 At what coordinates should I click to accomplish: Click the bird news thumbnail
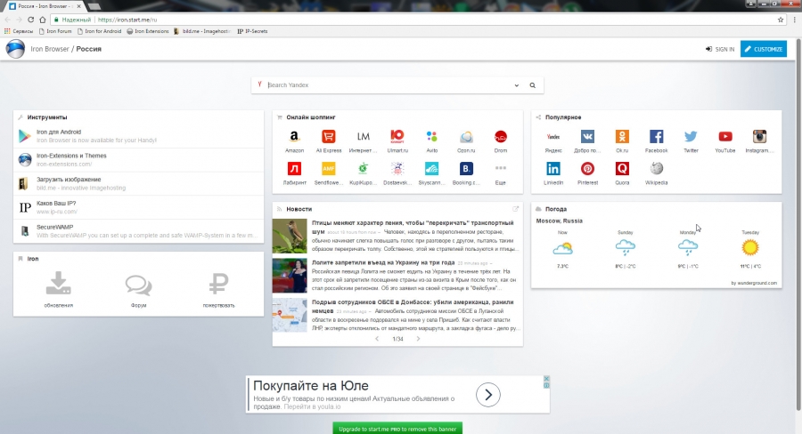(290, 236)
